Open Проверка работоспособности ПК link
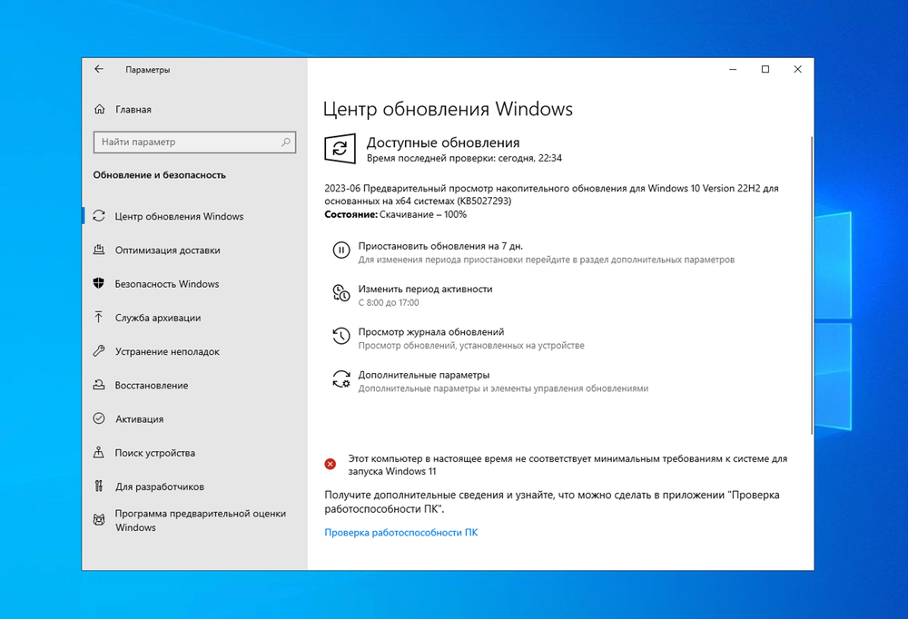This screenshot has height=619, width=908. tap(400, 532)
